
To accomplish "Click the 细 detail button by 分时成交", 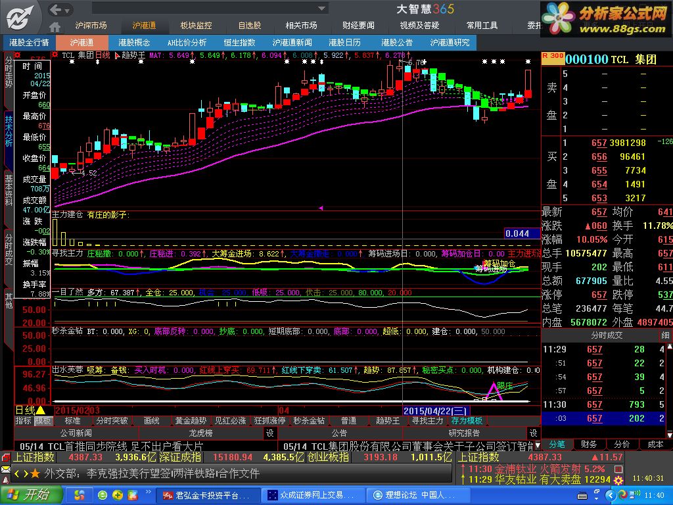I will [x=665, y=335].
